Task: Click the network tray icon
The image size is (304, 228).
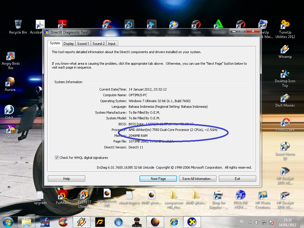Action: tap(264, 222)
